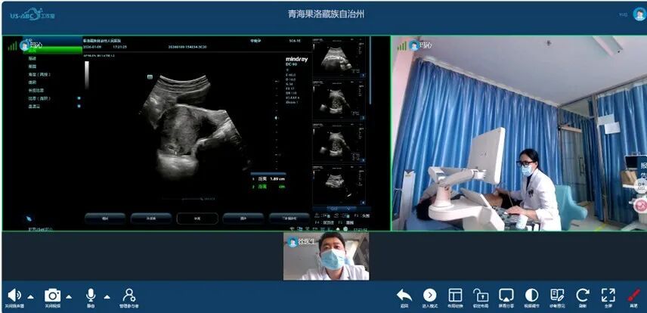647x313 pixels.
Task: Mute the microphone in the bottom toolbar
Action: [91, 295]
